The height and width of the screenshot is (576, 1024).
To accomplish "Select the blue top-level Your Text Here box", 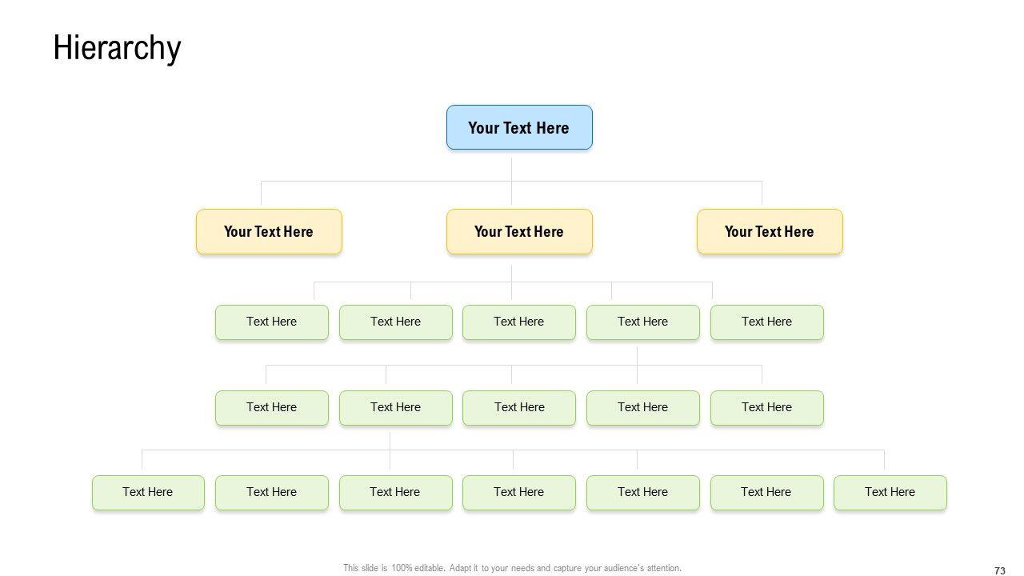I will click(x=519, y=128).
